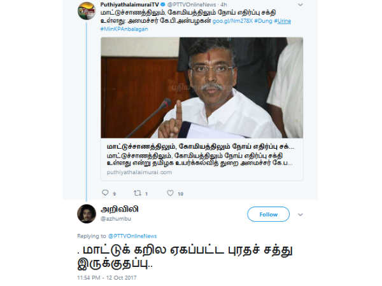
Task: Click the link card headline text
Action: pyautogui.click(x=201, y=147)
